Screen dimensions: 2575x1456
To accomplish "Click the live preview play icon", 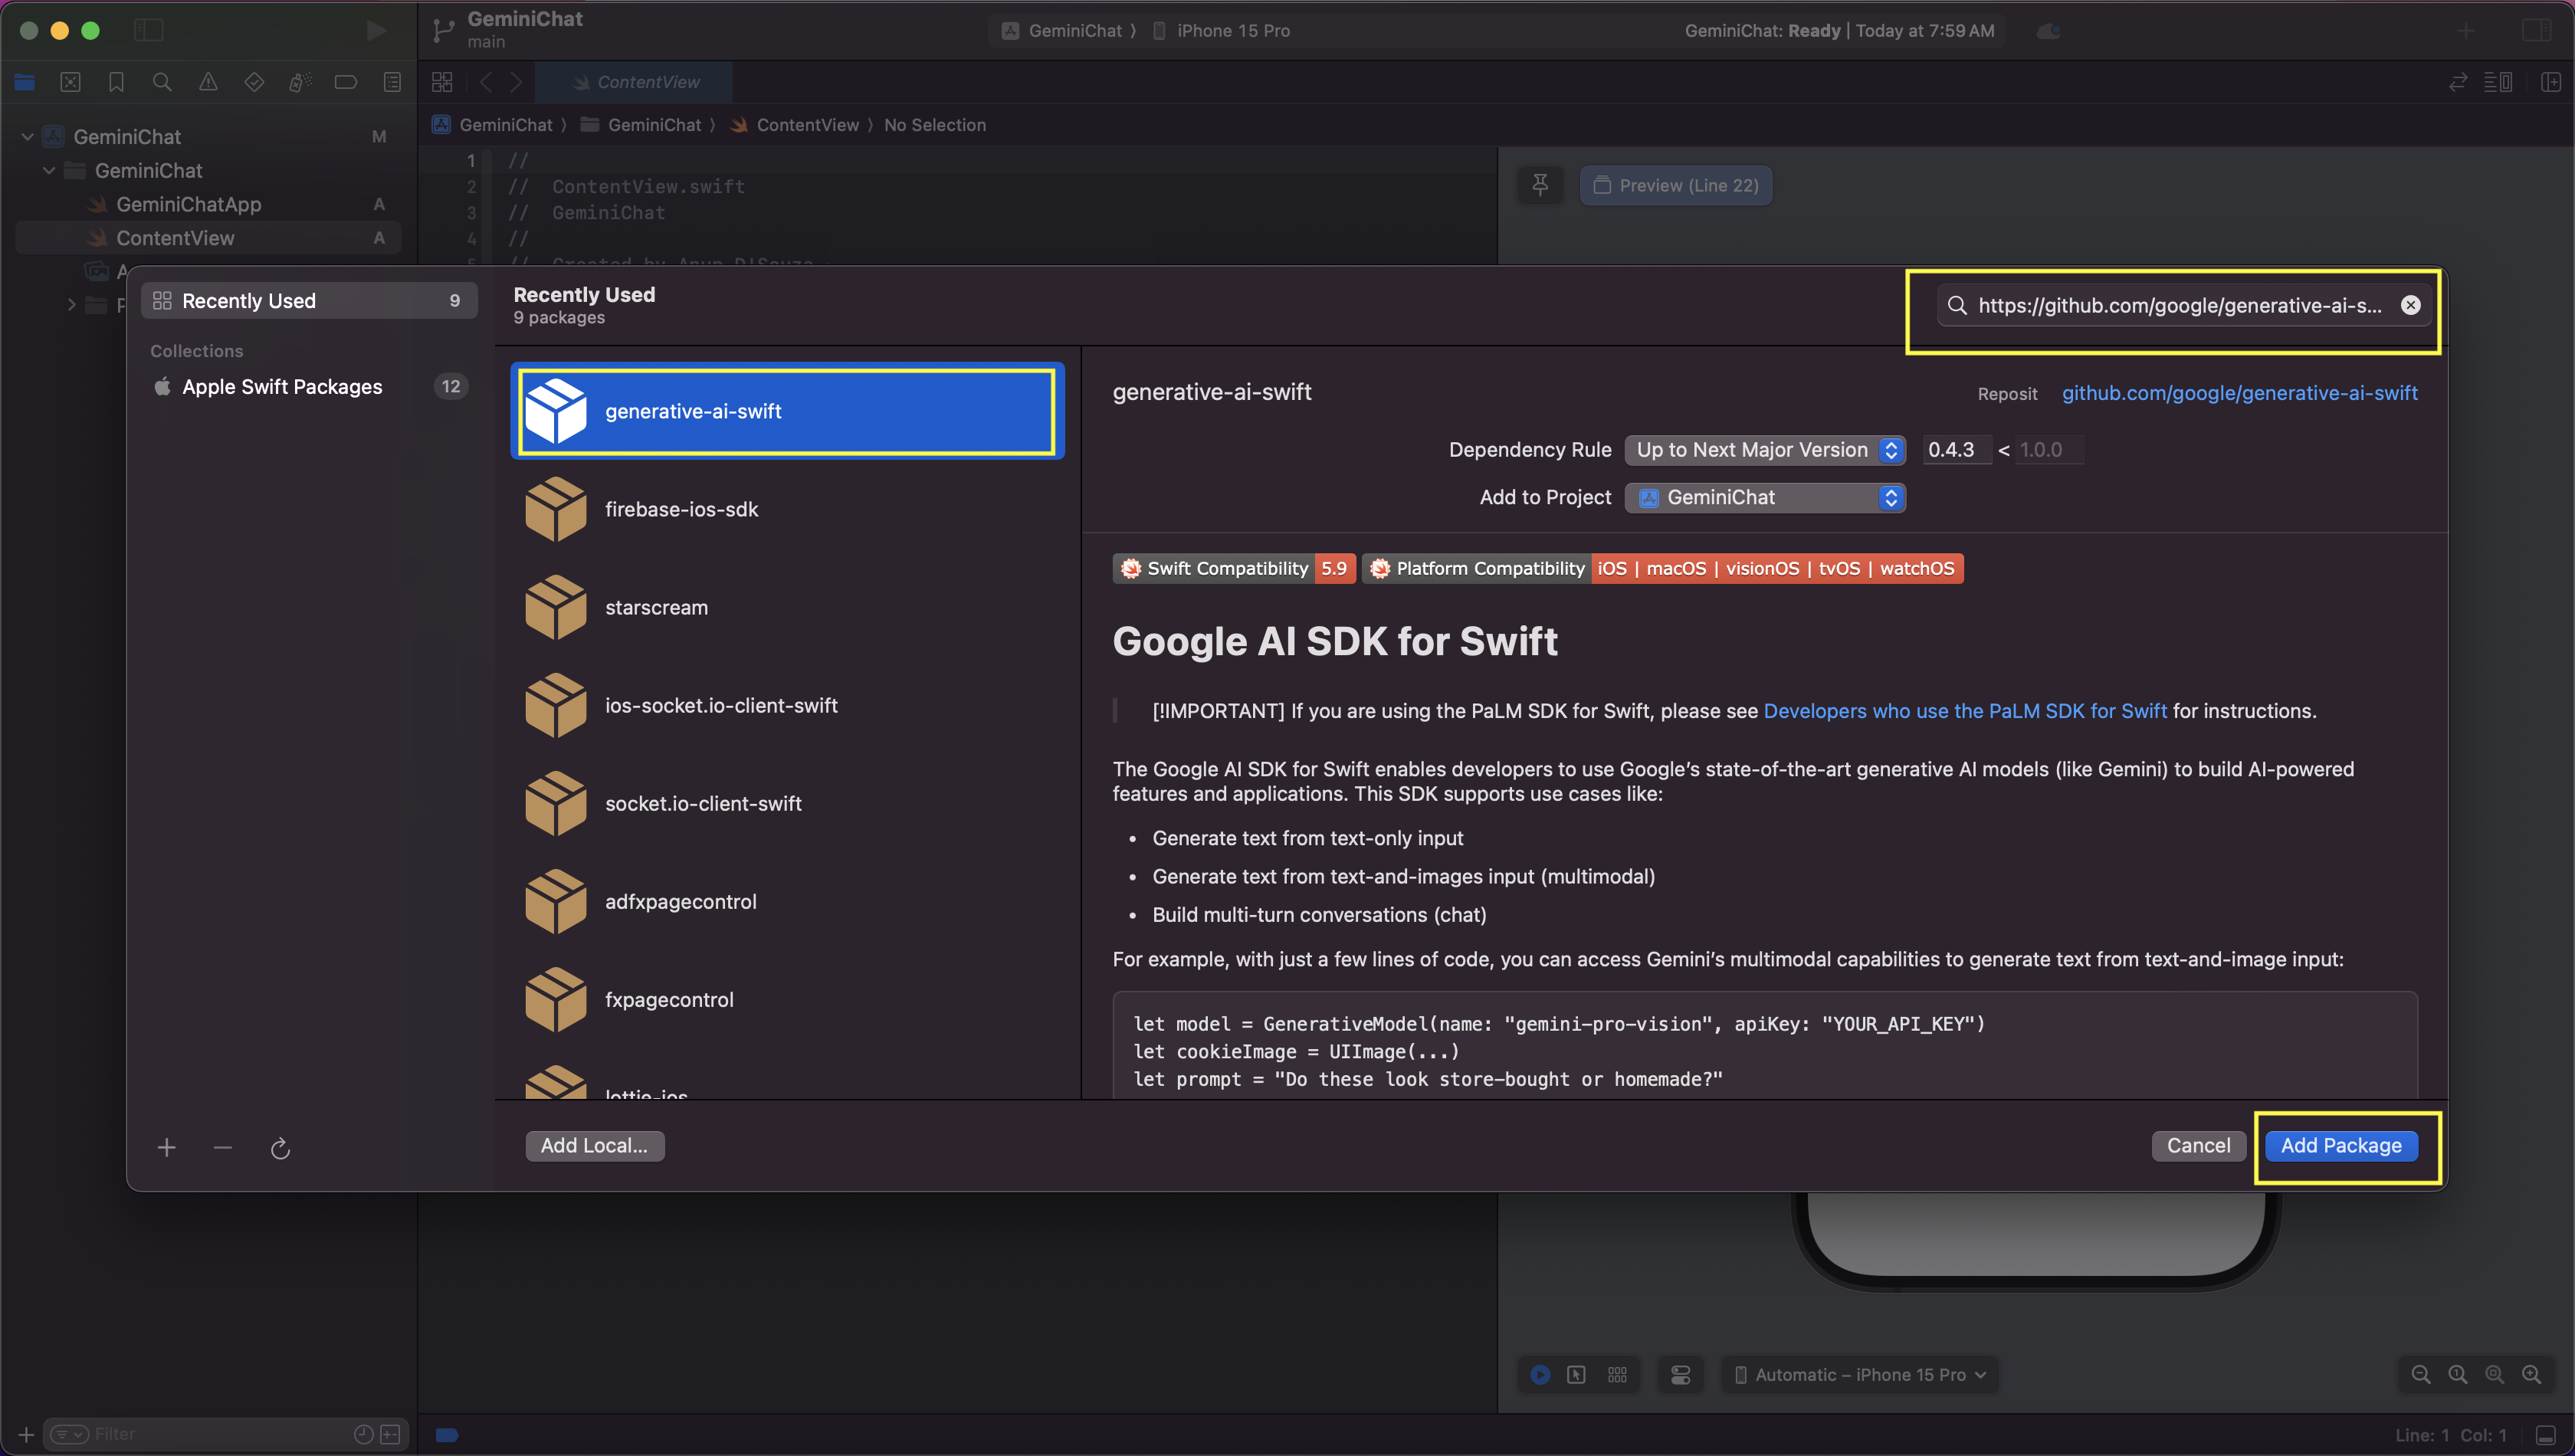I will tap(1540, 1375).
